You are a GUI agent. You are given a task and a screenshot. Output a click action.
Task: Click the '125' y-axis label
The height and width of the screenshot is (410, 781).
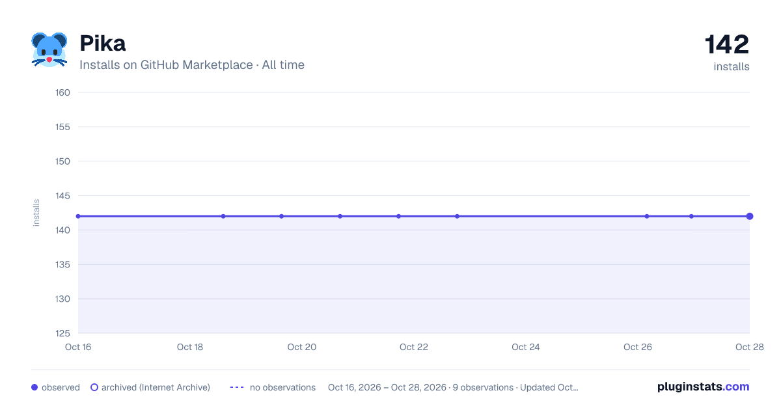63,334
